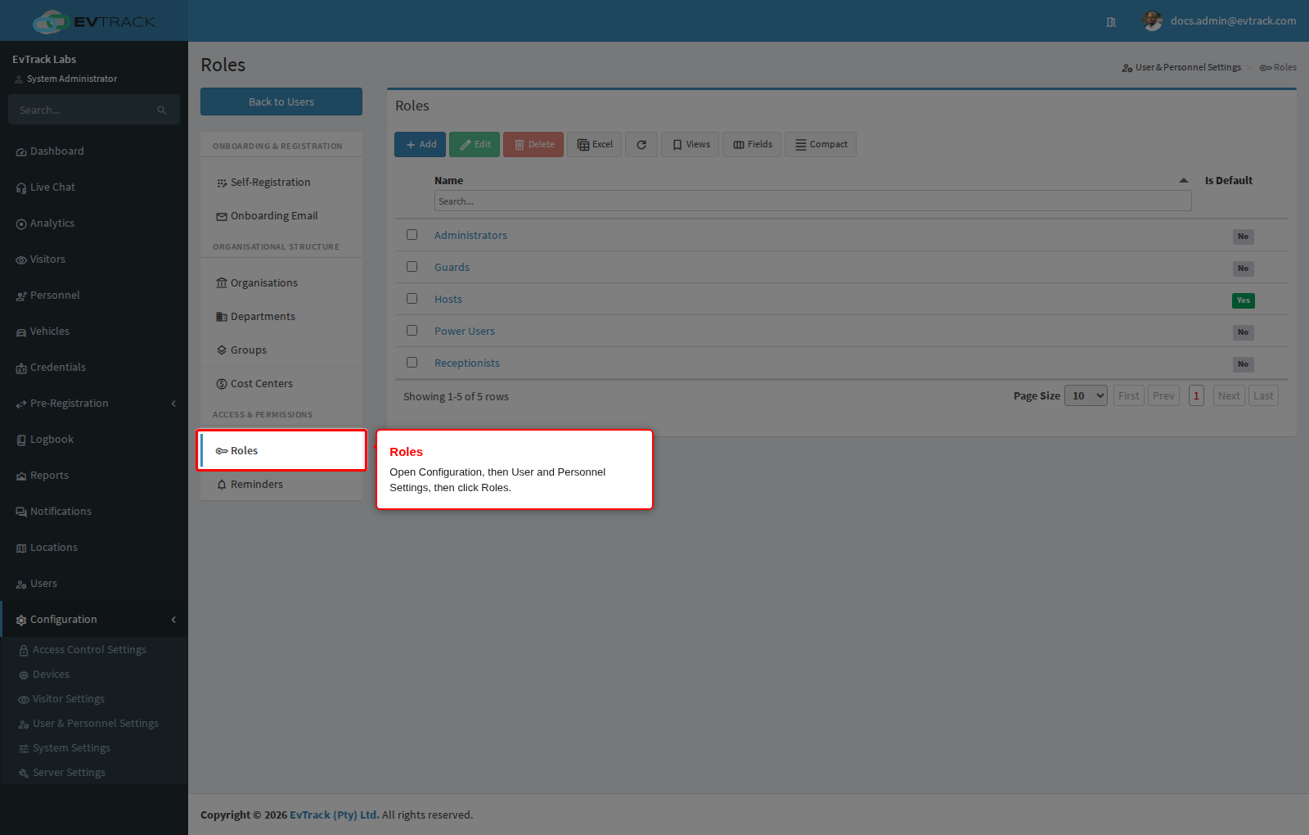This screenshot has width=1309, height=835.
Task: Collapse the Configuration menu
Action: [94, 620]
